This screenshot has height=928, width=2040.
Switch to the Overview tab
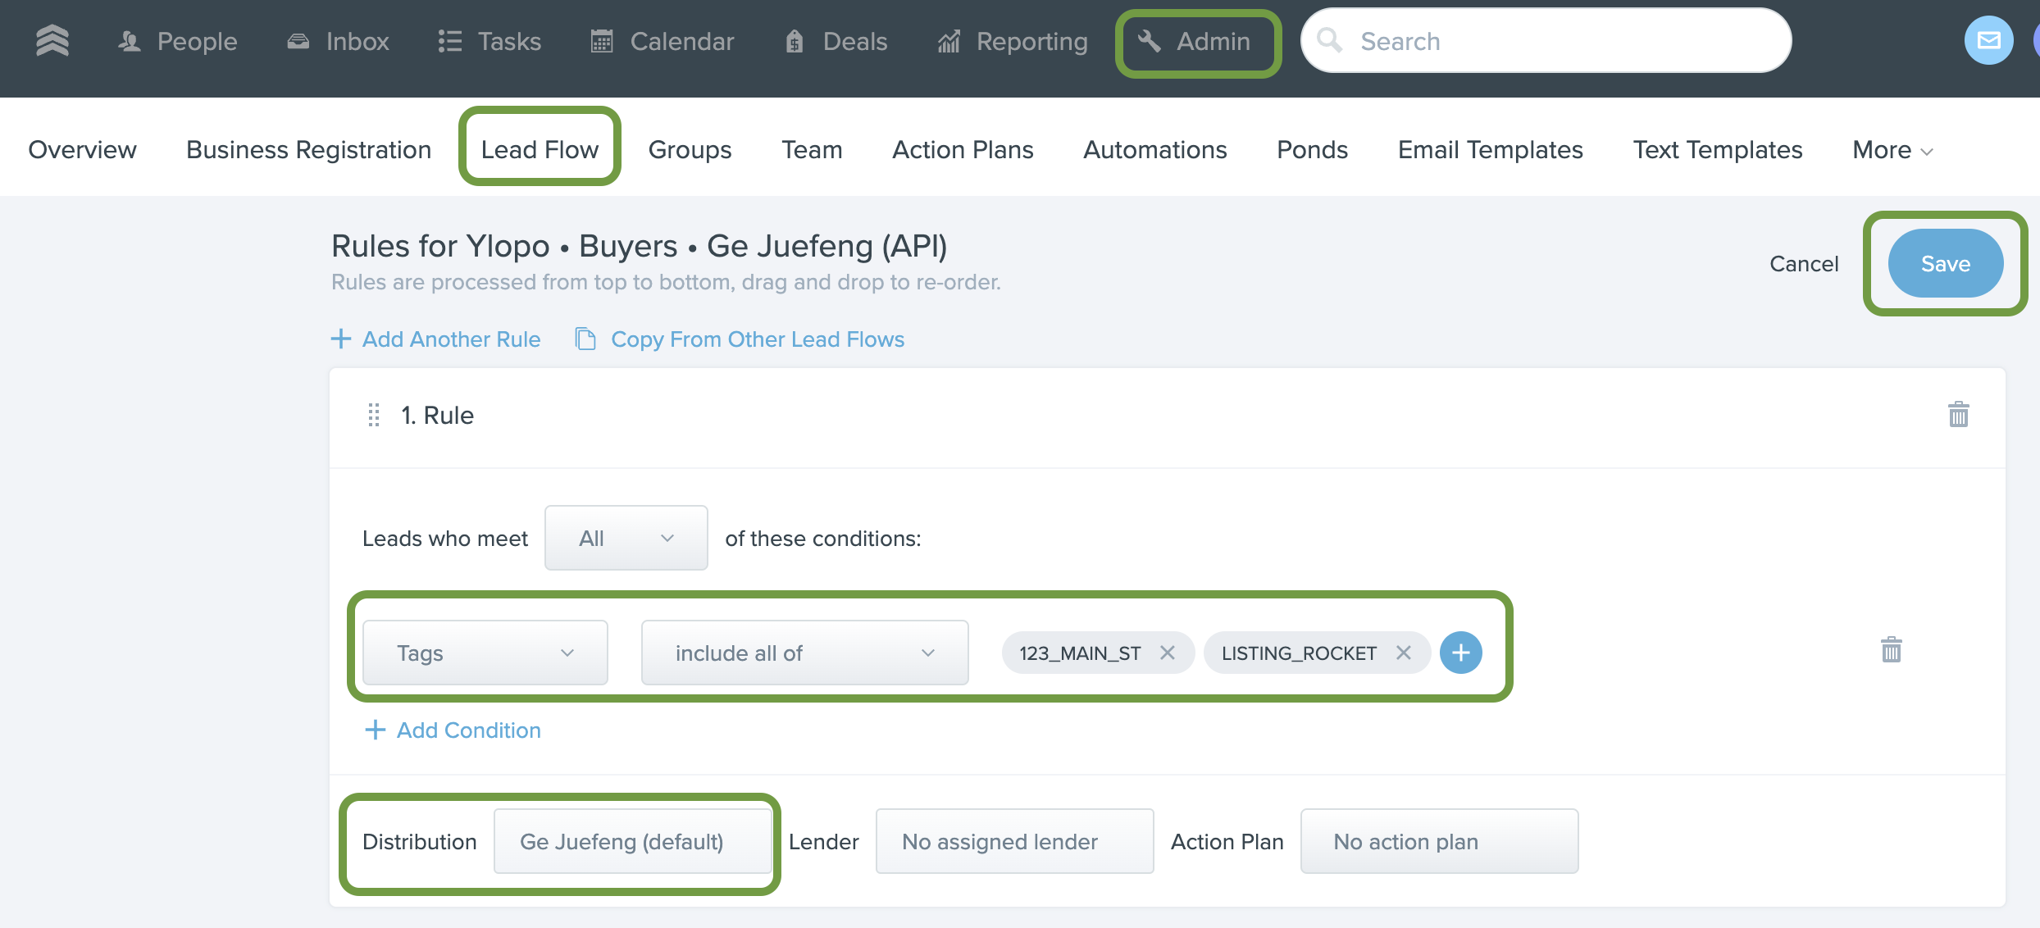pyautogui.click(x=82, y=150)
